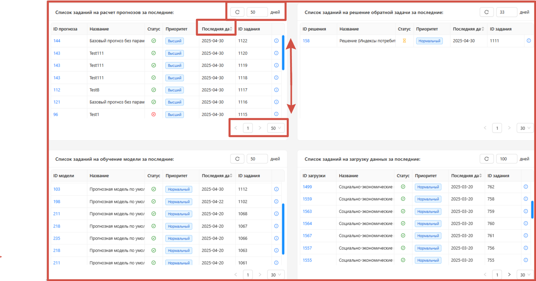Open info icon for task 762
Image resolution: width=536 pixels, height=281 pixels.
coord(526,187)
